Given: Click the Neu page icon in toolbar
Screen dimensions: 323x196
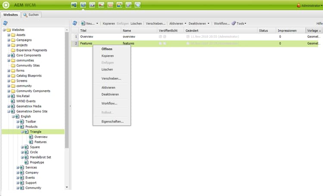Looking at the screenshot, I should tap(83, 23).
